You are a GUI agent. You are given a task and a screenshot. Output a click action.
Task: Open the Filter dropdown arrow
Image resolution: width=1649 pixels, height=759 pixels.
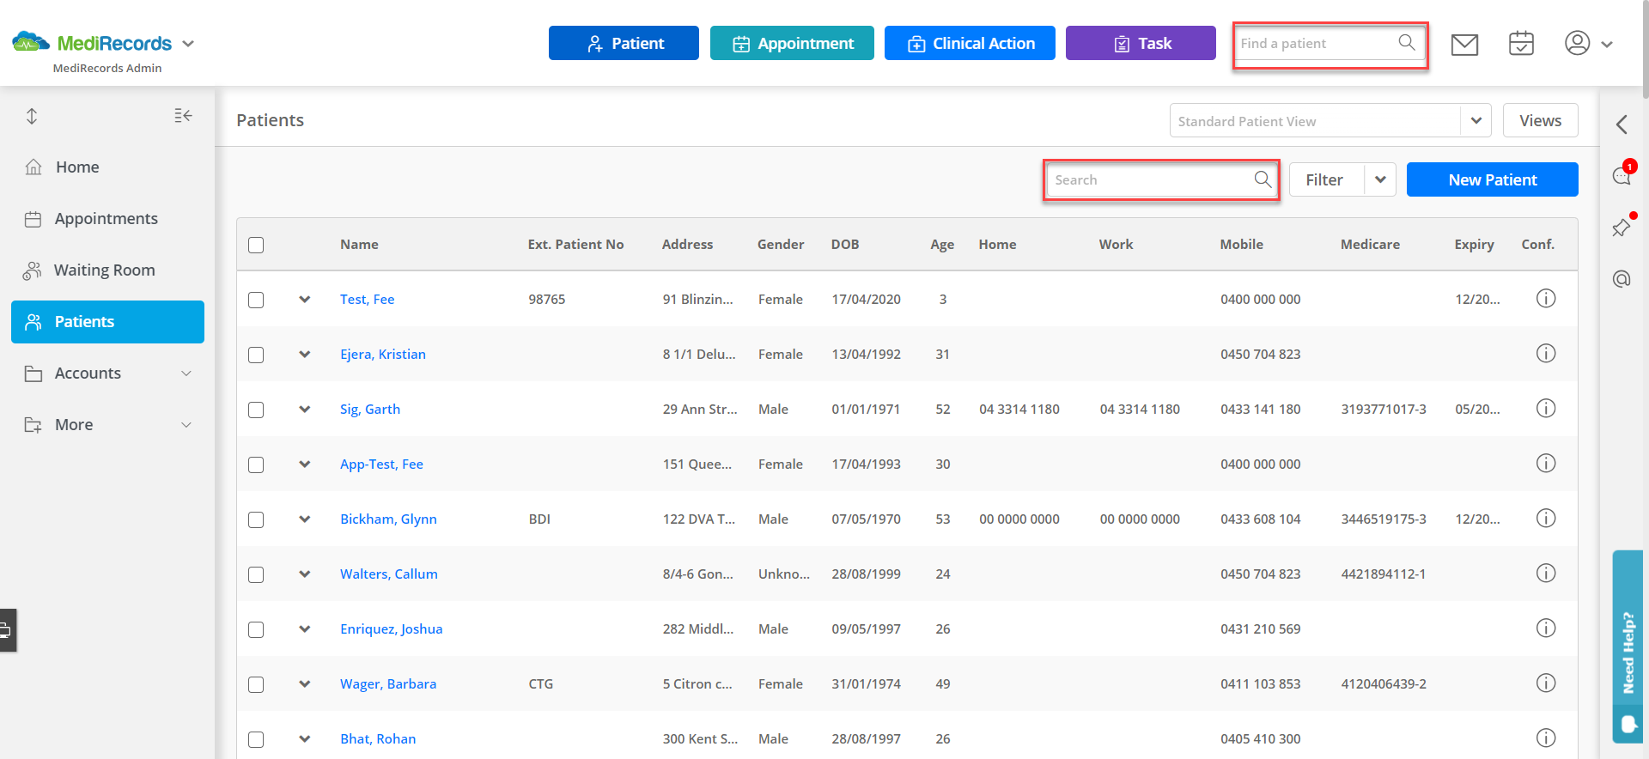point(1380,179)
